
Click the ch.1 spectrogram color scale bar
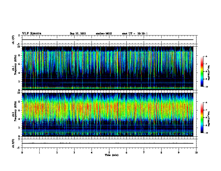tap(202, 72)
